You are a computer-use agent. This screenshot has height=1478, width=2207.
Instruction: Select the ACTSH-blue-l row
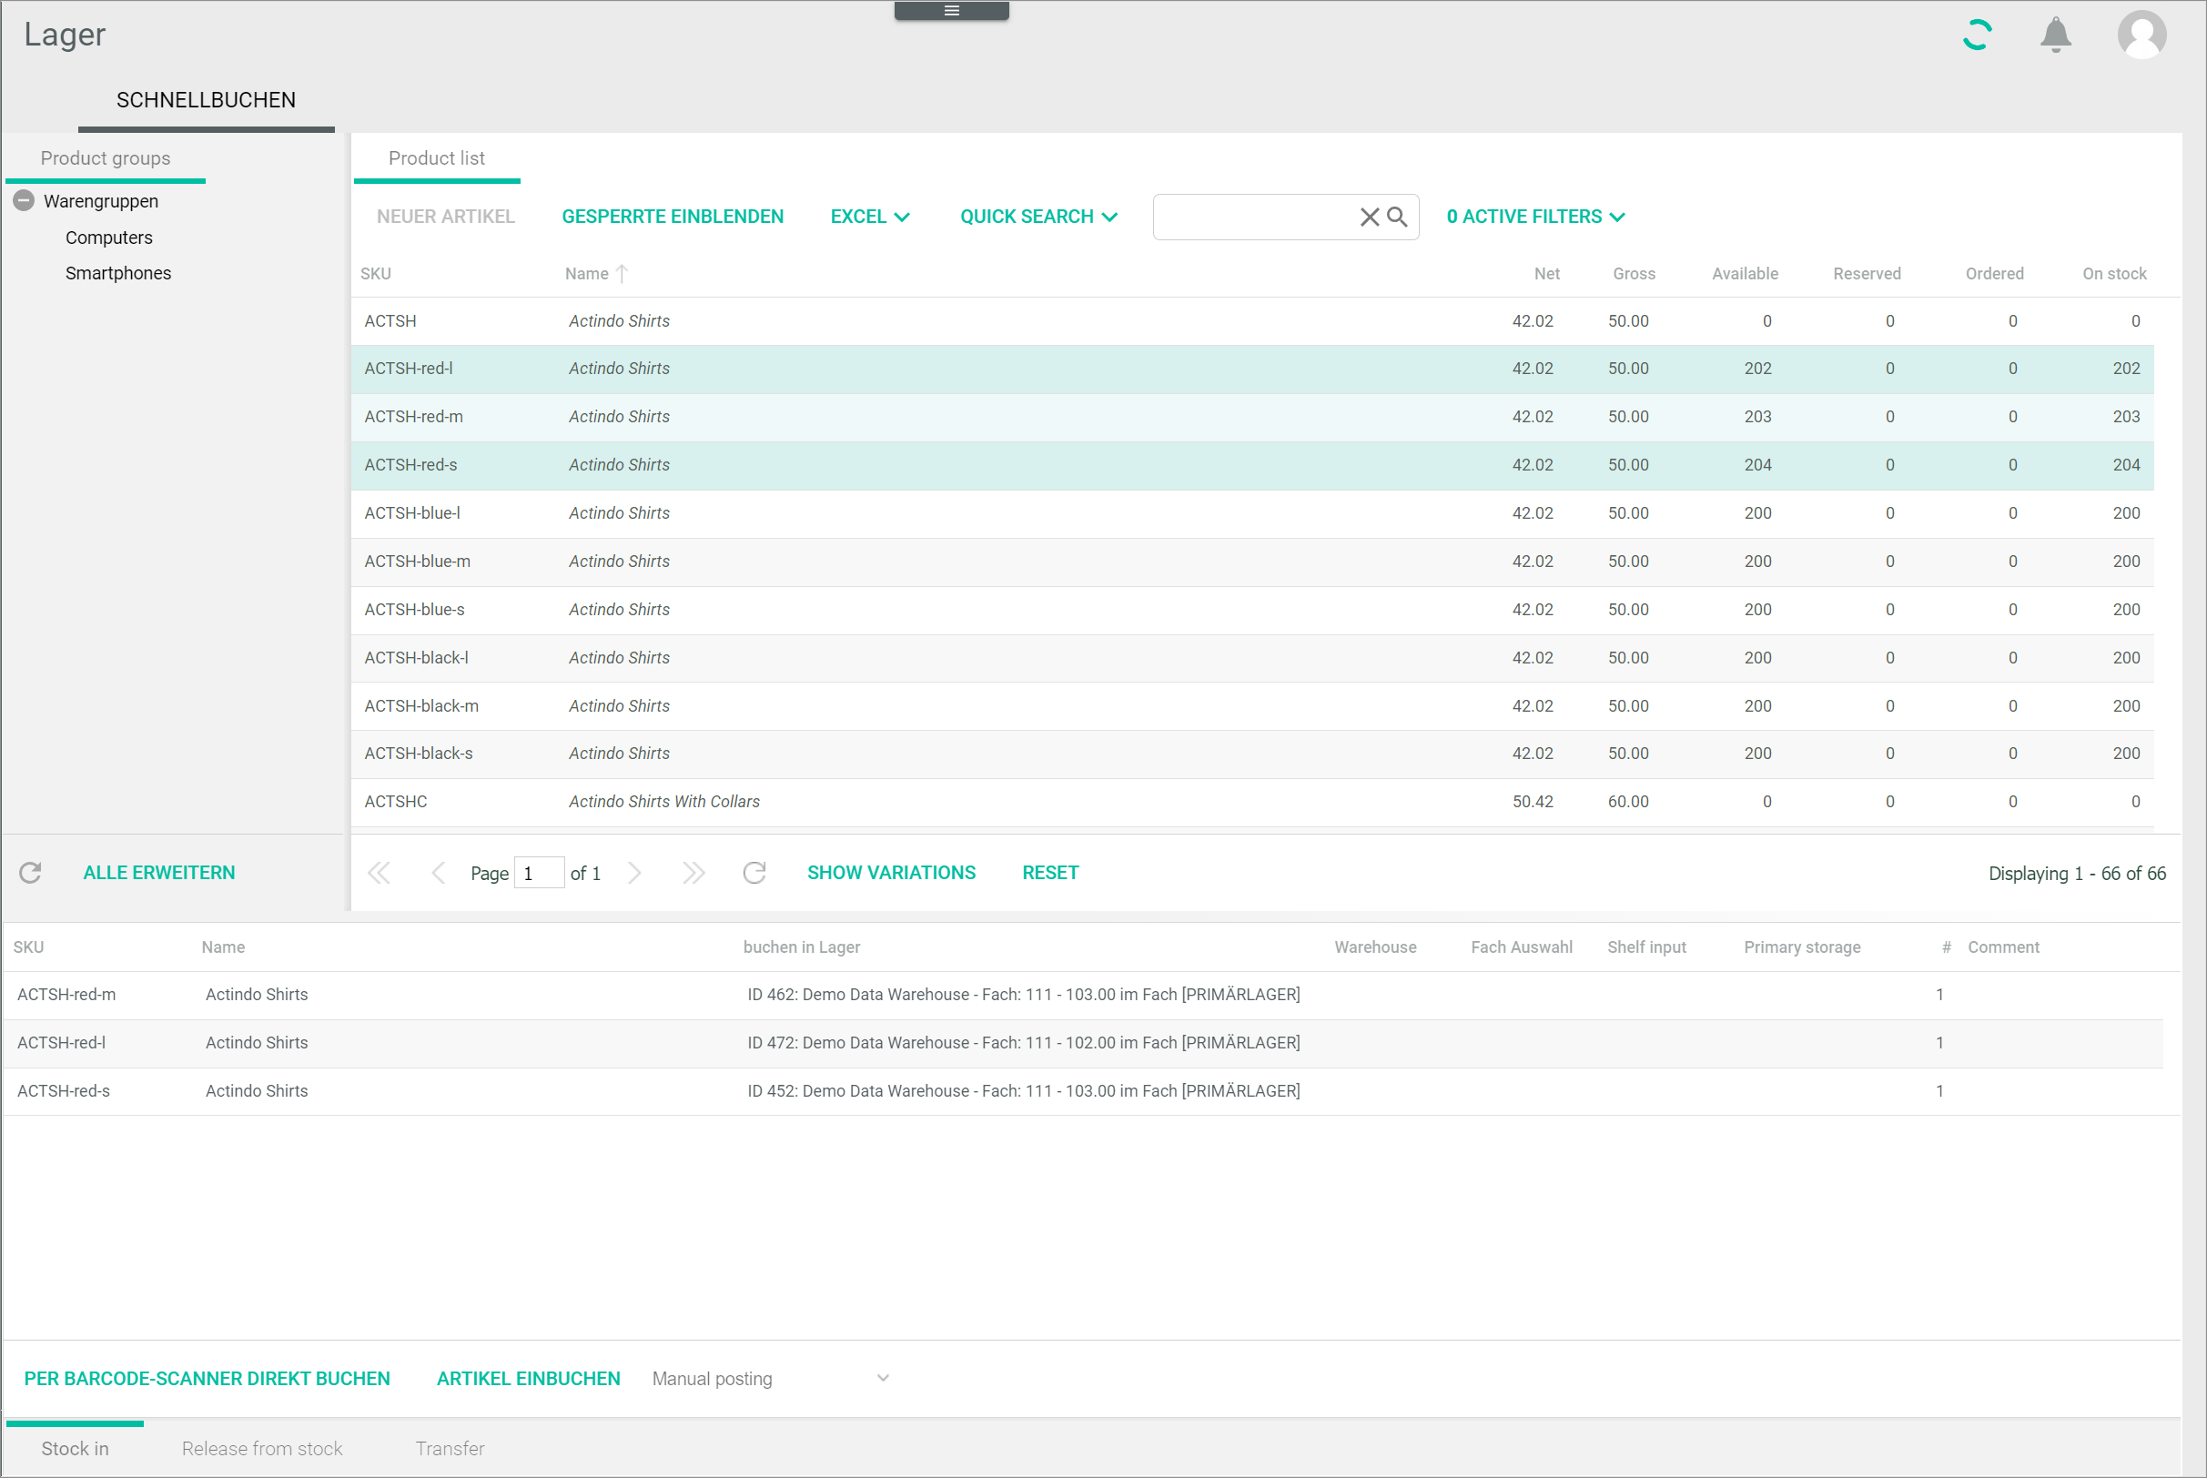pos(1252,513)
